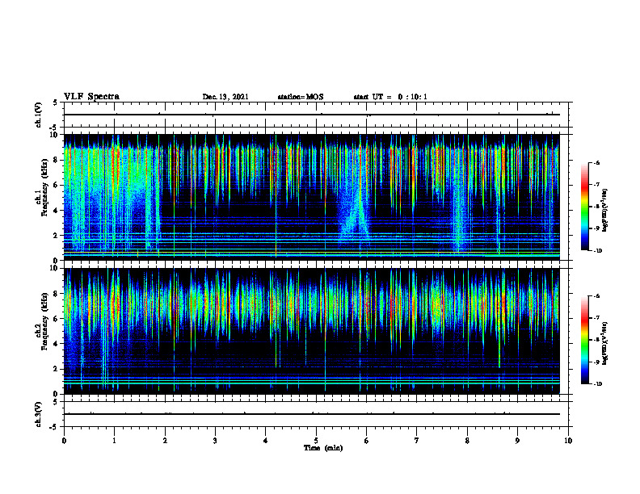Click the "ch.3(V)" axis label
640x494 pixels.
click(x=39, y=414)
